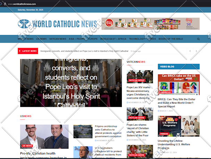Read Pope Leo XIV marks Nicaea anniversary article
The image size is (211, 159).
[x=138, y=92]
